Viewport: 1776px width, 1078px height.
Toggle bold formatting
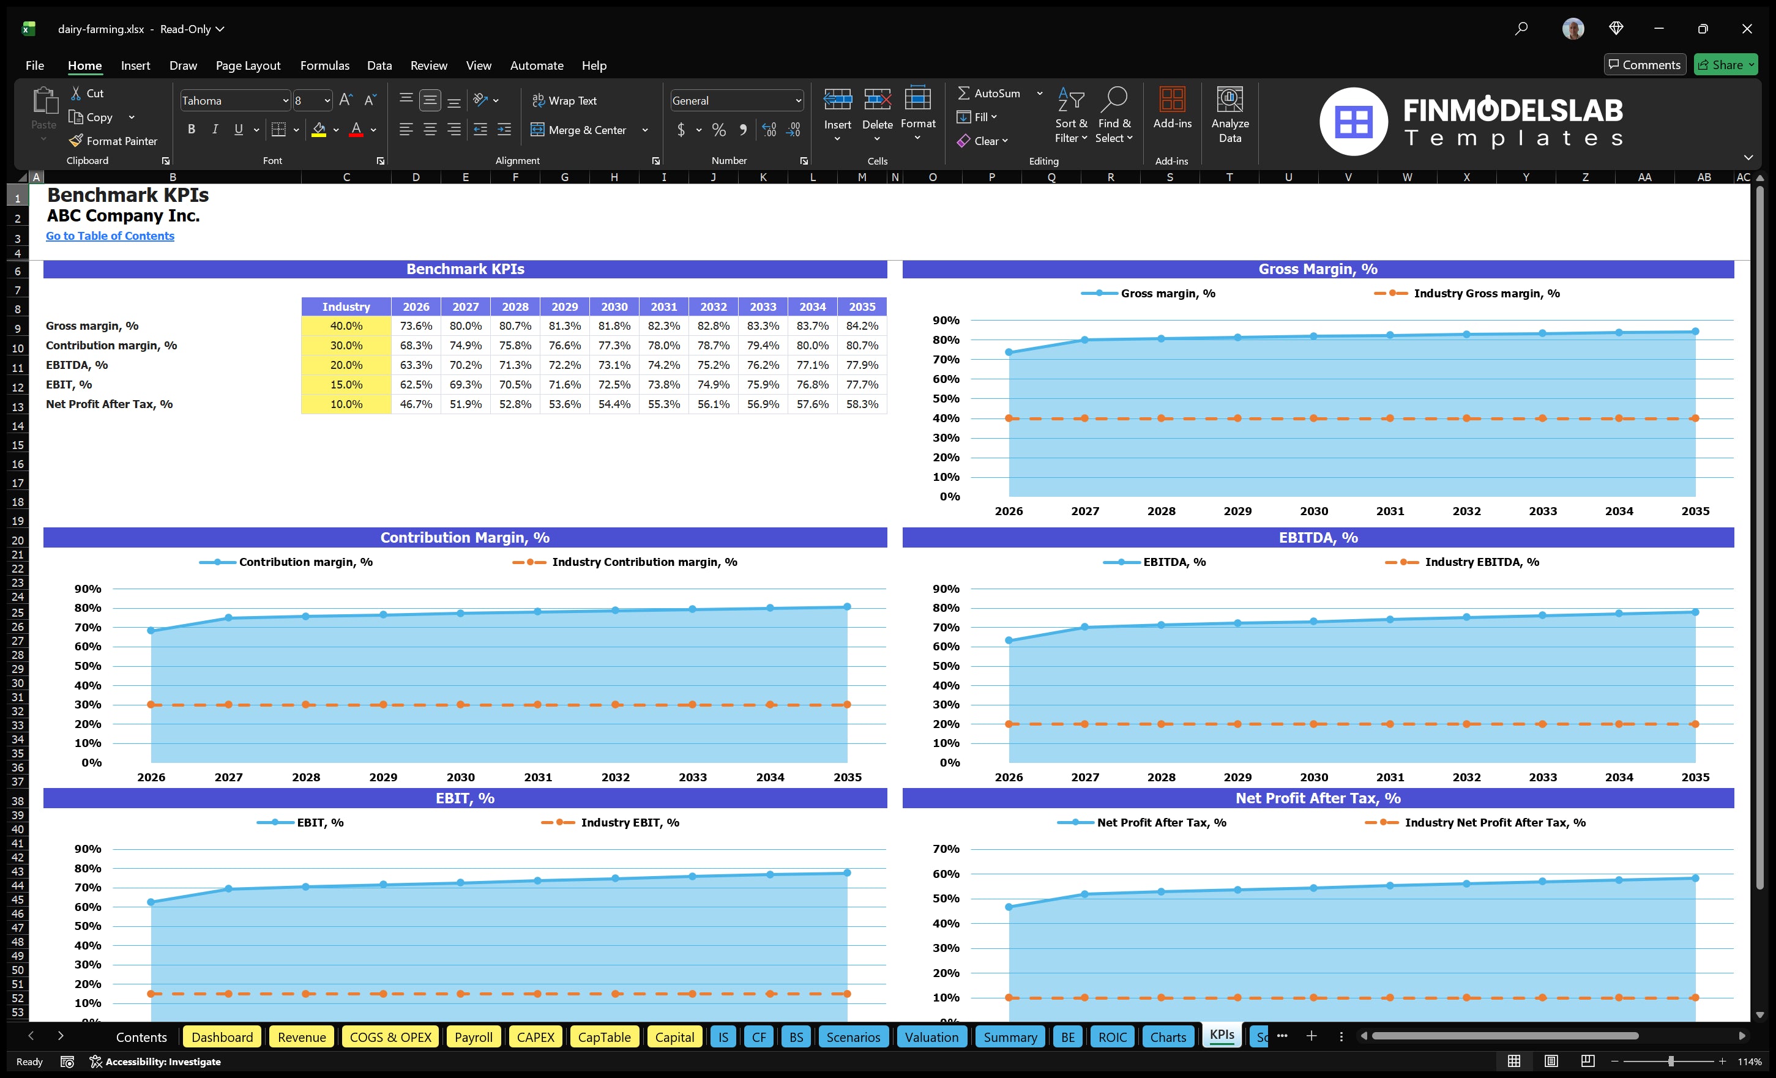pyautogui.click(x=191, y=129)
